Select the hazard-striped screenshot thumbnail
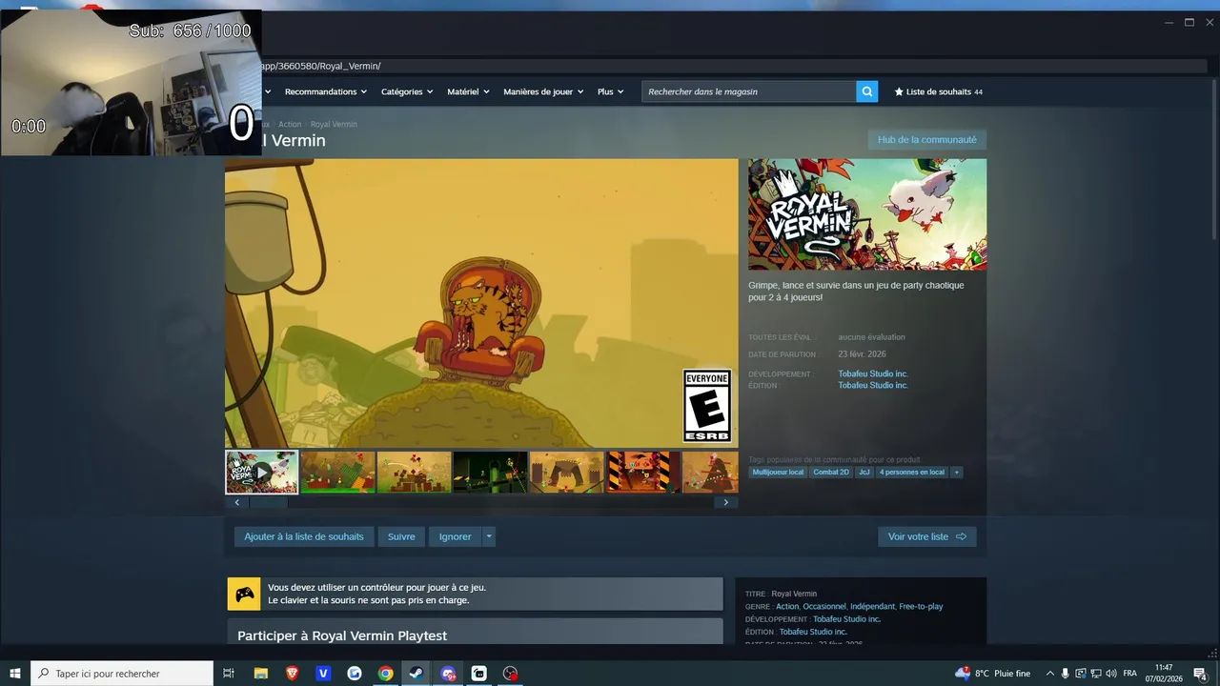This screenshot has height=686, width=1220. 643,472
